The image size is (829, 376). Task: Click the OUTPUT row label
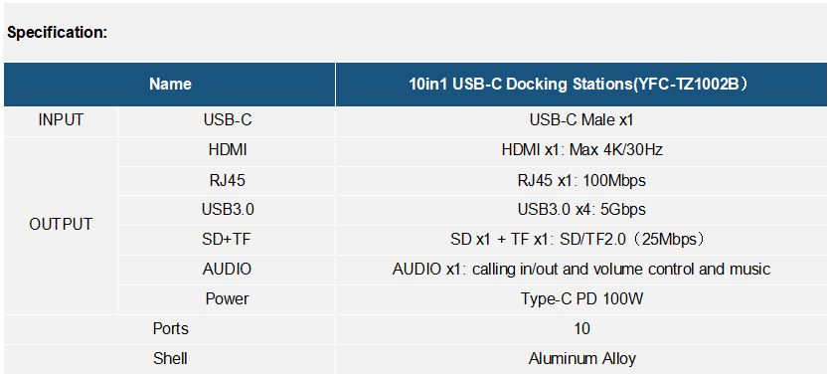click(61, 225)
